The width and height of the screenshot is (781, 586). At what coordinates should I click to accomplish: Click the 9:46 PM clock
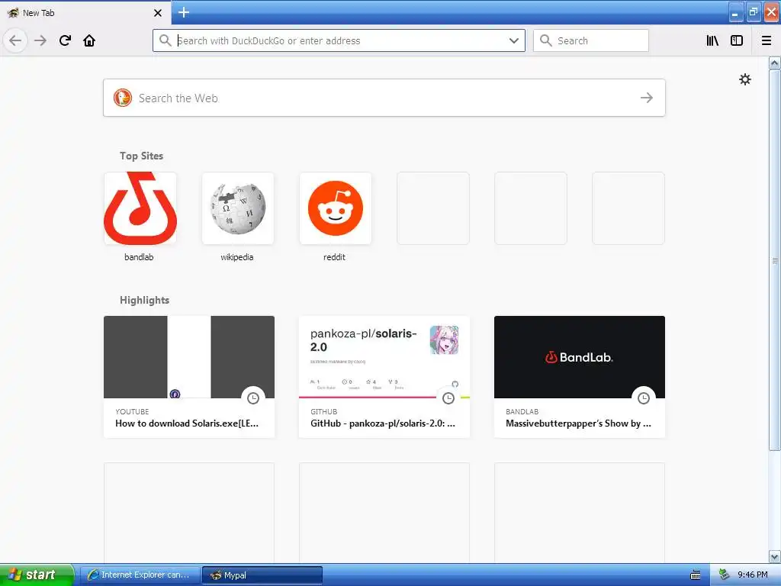pos(753,575)
